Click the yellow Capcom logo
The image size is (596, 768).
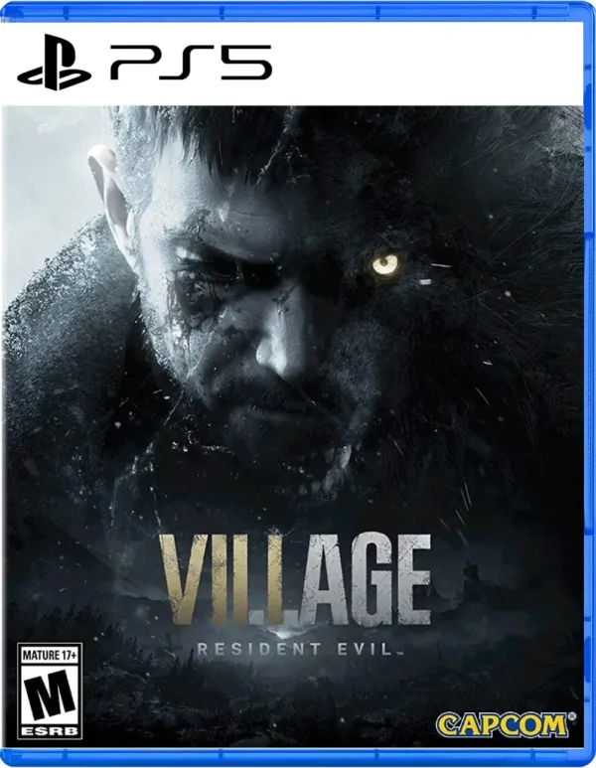(501, 726)
